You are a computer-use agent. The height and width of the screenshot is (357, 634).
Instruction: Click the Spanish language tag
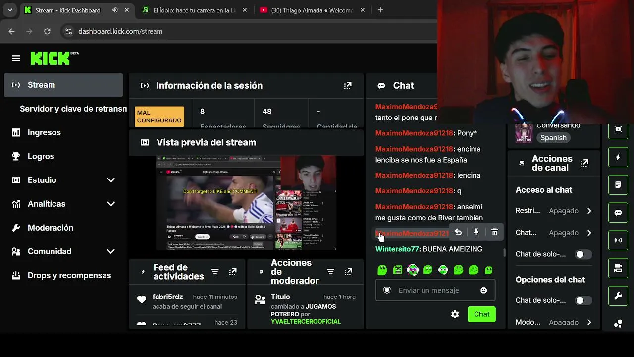click(553, 138)
